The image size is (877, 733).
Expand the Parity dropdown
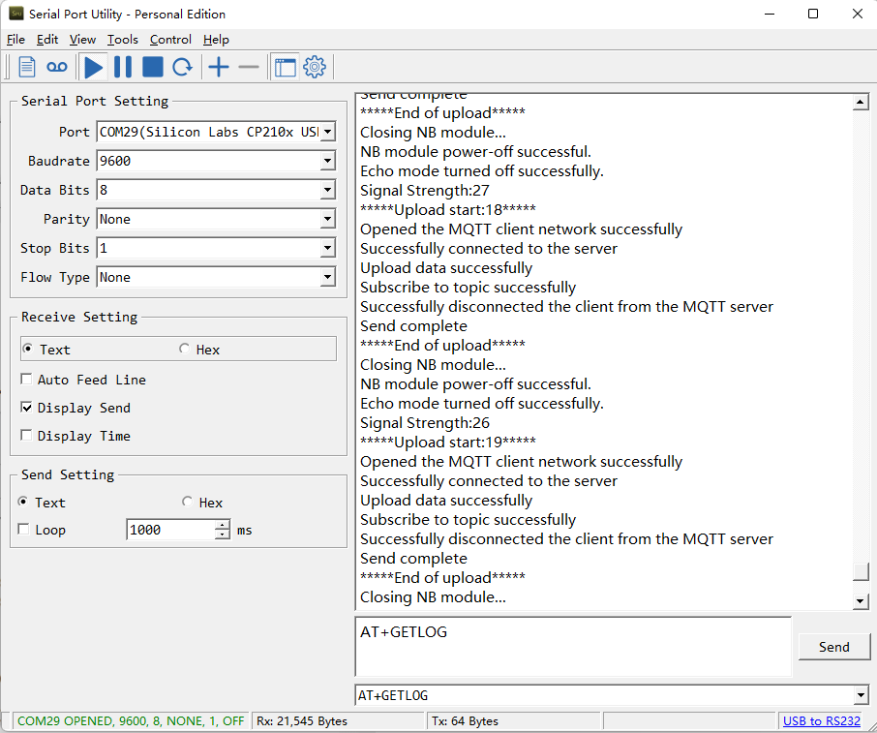pyautogui.click(x=328, y=220)
